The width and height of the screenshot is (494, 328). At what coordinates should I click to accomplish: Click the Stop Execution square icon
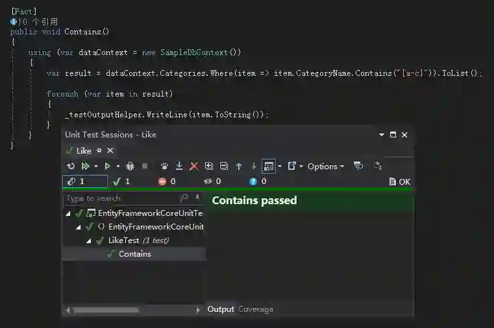[145, 166]
